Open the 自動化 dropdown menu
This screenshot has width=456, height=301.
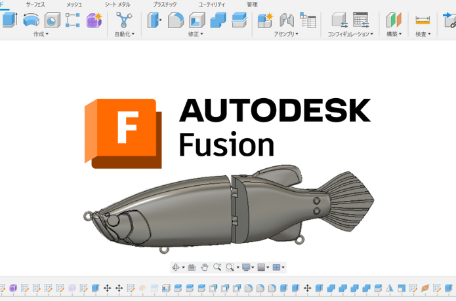click(x=125, y=34)
